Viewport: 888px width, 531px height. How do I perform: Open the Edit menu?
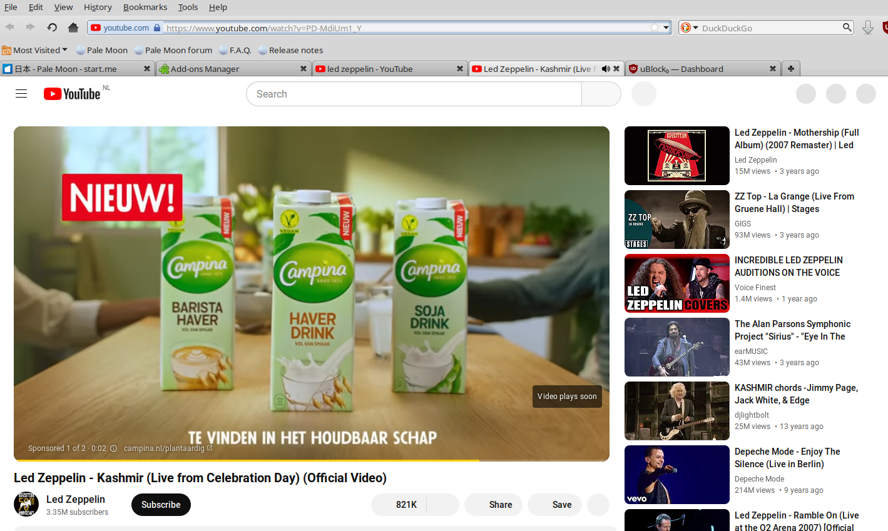(36, 7)
